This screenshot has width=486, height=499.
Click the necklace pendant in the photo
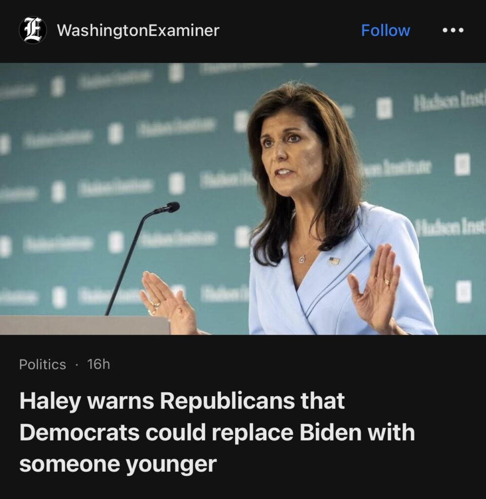click(x=302, y=259)
